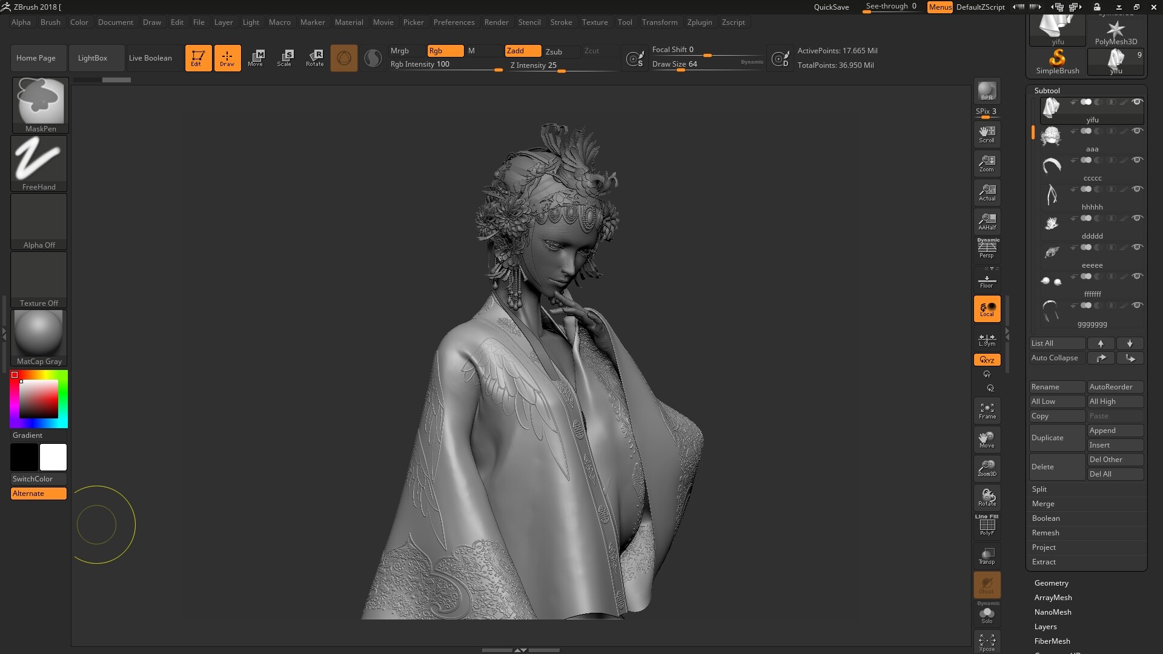Click the Scroll canvas icon

point(987,134)
